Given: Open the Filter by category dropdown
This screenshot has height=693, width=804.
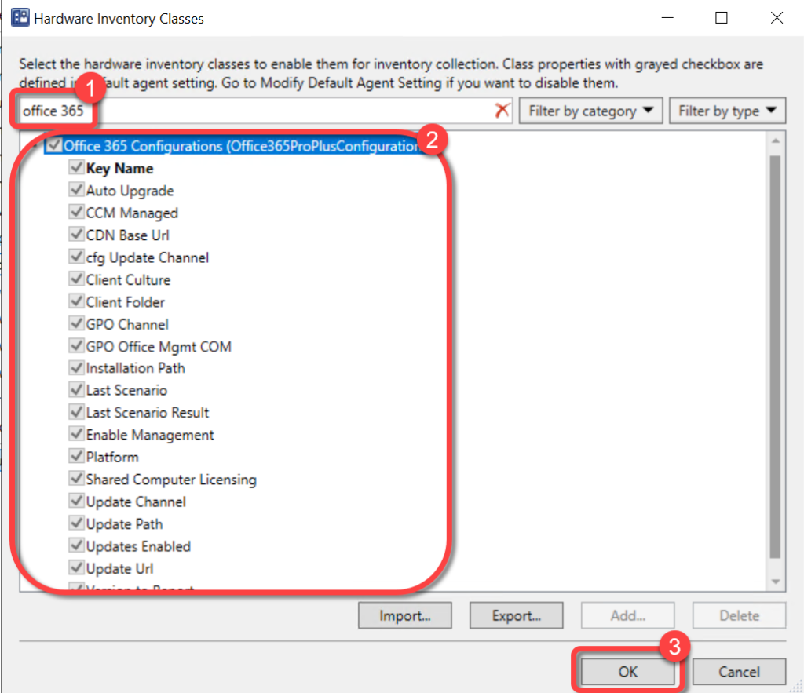Looking at the screenshot, I should click(x=590, y=111).
